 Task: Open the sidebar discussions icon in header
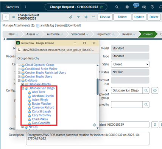[x=144, y=7]
